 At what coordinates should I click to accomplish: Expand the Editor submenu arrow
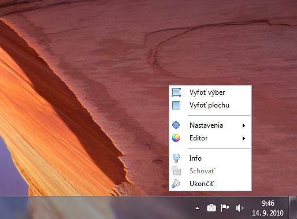pyautogui.click(x=244, y=138)
